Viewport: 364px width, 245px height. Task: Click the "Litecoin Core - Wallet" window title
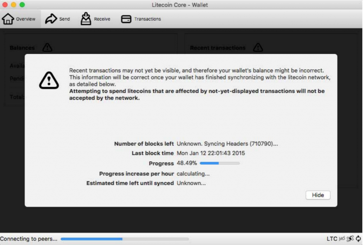[180, 5]
